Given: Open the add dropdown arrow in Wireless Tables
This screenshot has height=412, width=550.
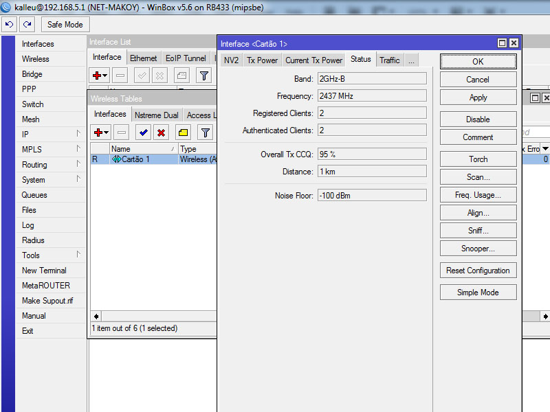Looking at the screenshot, I should tap(107, 133).
